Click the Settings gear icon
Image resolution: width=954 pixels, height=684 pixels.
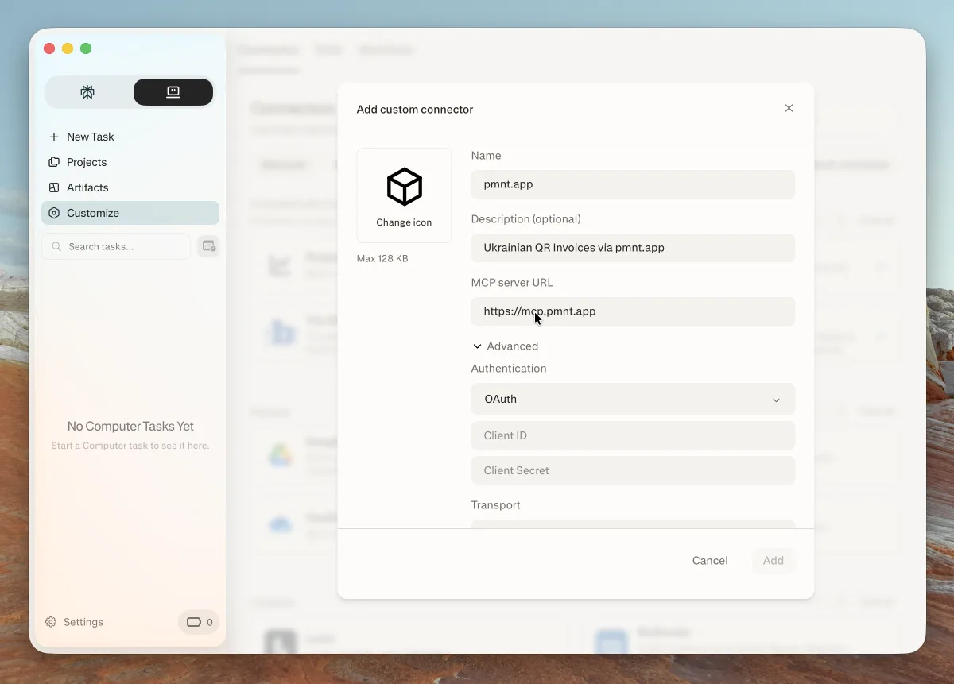point(51,622)
